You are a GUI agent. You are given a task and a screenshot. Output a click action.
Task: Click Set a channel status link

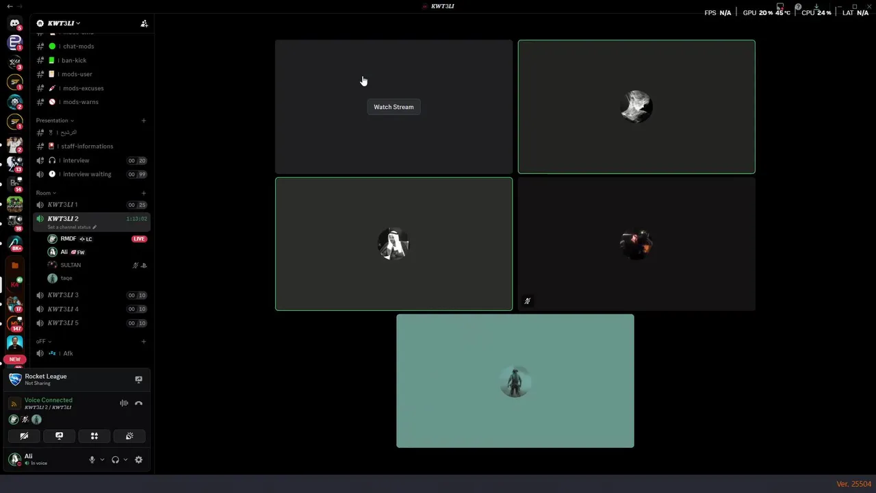68,227
